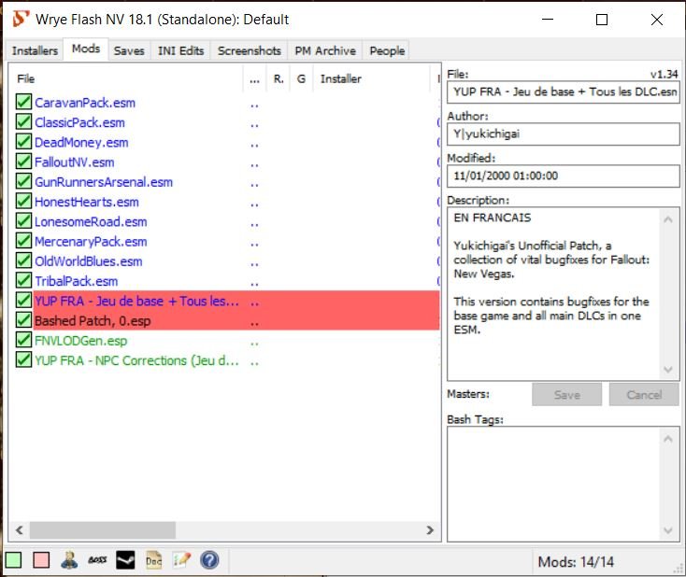Toggle FalloutNV.esm checkbox
This screenshot has height=577, width=686.
tap(23, 162)
